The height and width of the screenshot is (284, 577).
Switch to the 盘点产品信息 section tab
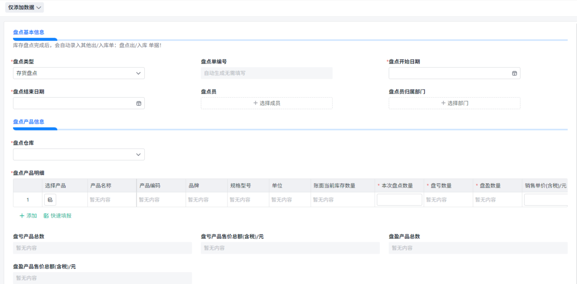click(x=29, y=122)
